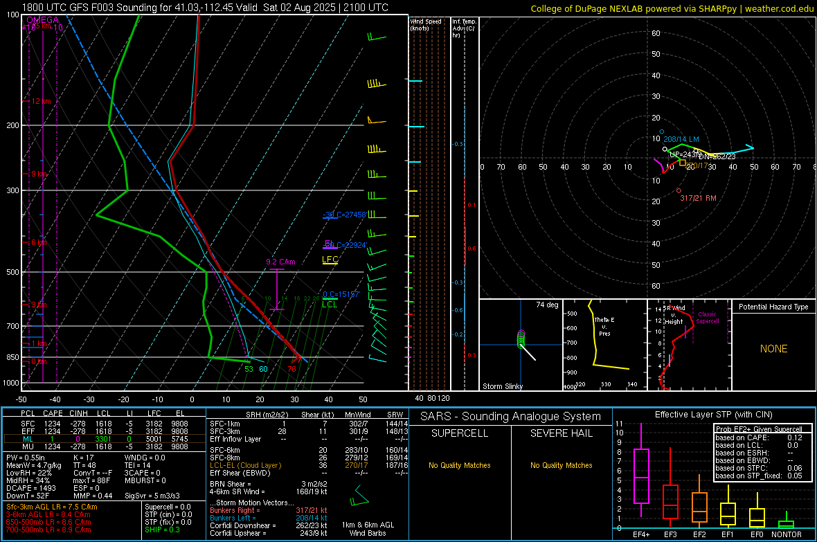Click '700-500mb LR = 8.9 C/km'
This screenshot has height=542, width=817.
pos(48,530)
